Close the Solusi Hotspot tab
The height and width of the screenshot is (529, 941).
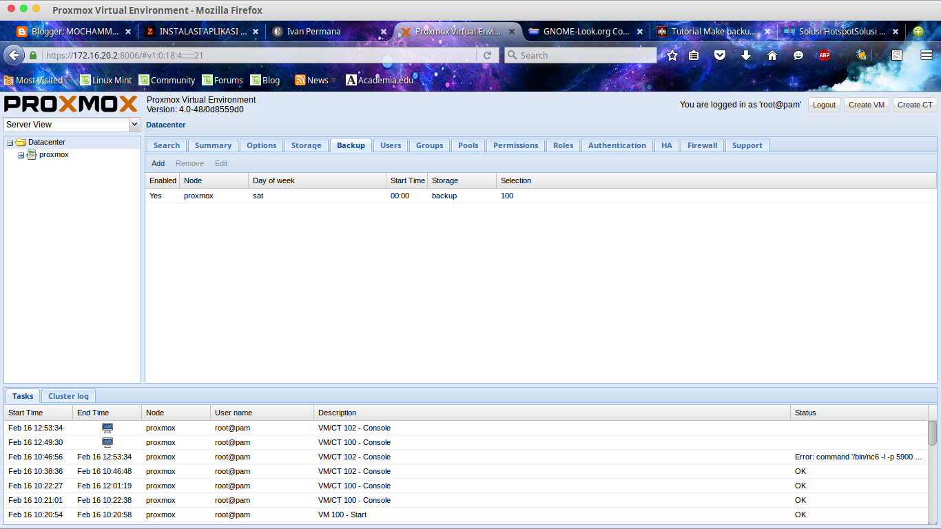click(x=896, y=32)
